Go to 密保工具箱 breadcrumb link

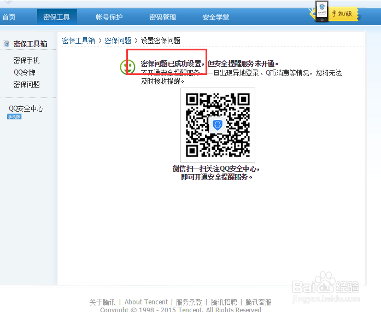(79, 41)
